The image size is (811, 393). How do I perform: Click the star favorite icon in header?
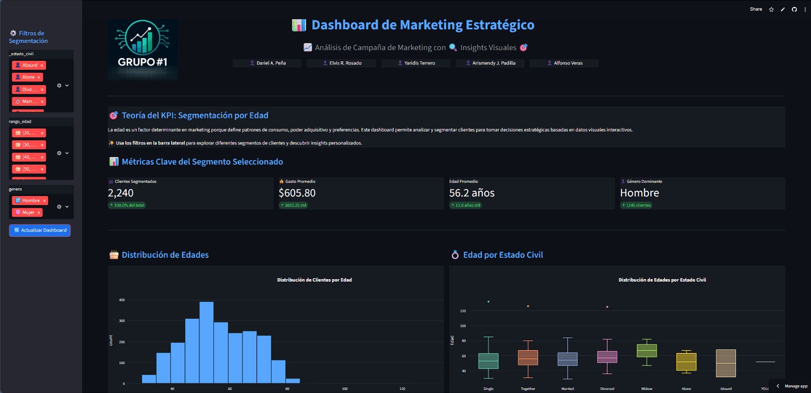point(771,10)
